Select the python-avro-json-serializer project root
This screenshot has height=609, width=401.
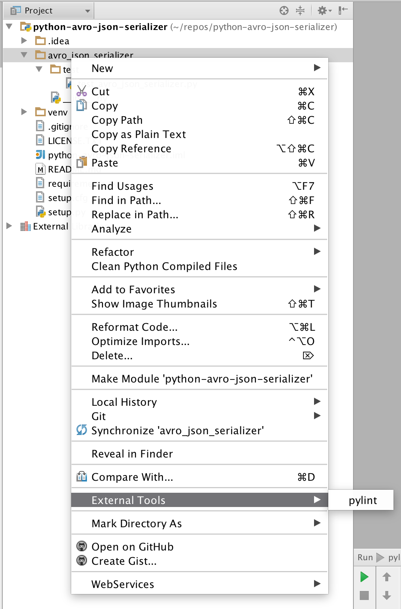100,27
